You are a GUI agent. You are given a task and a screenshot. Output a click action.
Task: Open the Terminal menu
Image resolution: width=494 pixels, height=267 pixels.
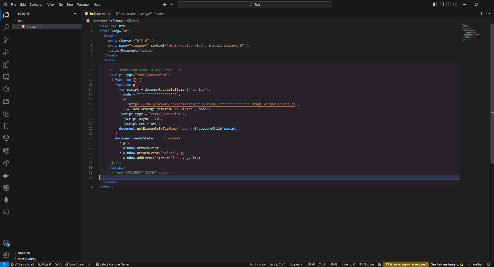click(x=83, y=4)
